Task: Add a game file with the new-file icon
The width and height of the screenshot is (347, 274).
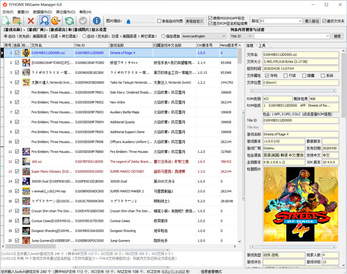Action: (6, 21)
